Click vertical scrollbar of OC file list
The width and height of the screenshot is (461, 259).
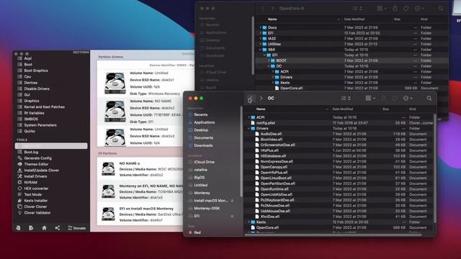pyautogui.click(x=434, y=168)
